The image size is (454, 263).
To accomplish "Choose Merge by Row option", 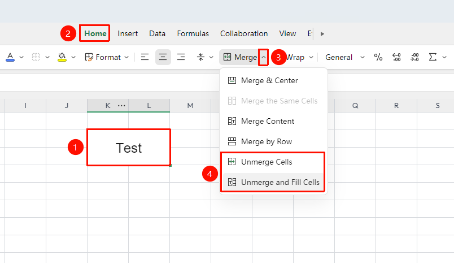I will click(274, 141).
